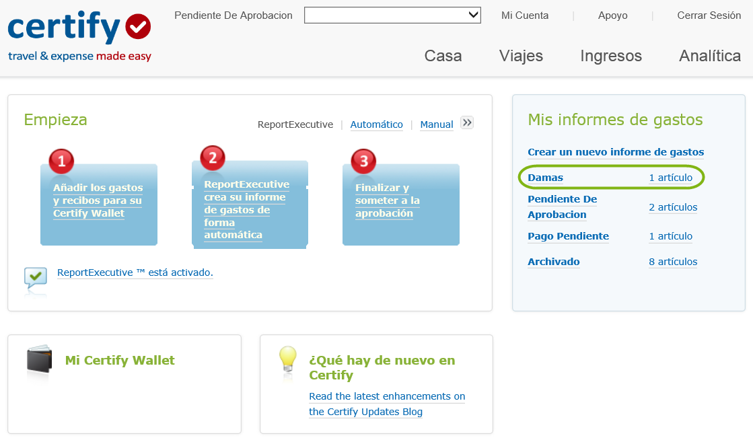The width and height of the screenshot is (753, 440).
Task: Click Pago Pendiente 1 artículo count
Action: point(670,236)
